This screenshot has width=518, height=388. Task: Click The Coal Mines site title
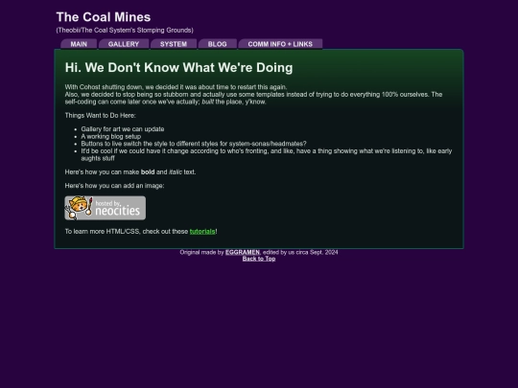pos(104,17)
